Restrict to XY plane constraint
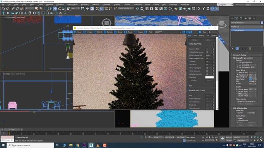Viewport: 264px width, 148px height. point(212,8)
